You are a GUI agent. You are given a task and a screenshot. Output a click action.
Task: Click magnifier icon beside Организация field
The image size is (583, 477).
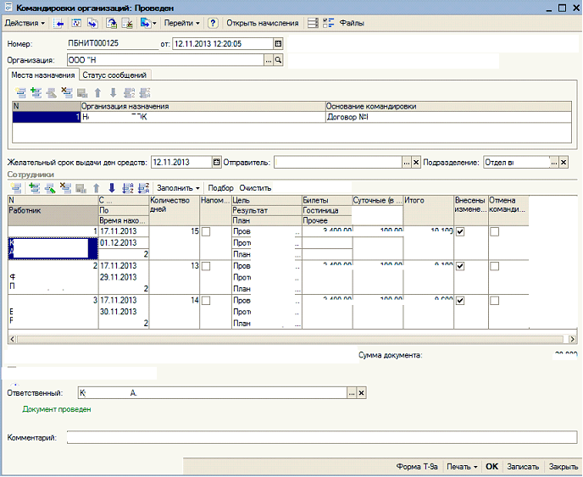click(x=278, y=60)
